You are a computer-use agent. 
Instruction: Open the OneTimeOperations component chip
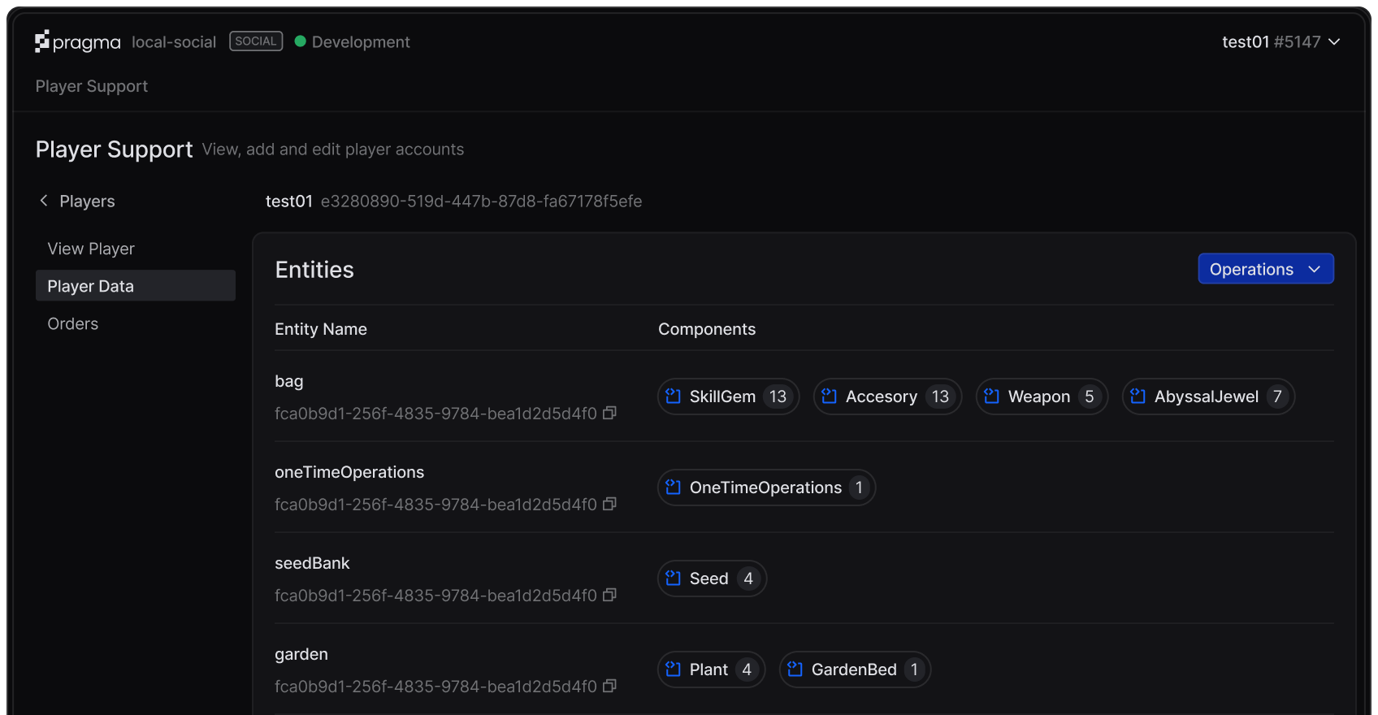pos(765,487)
